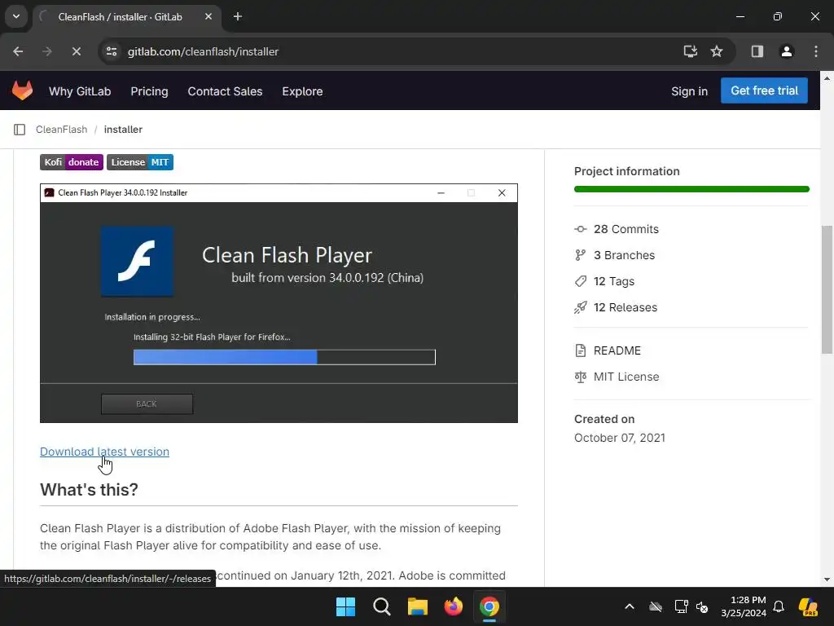The height and width of the screenshot is (626, 834).
Task: Open the Chrome three-dot menu
Action: click(816, 51)
